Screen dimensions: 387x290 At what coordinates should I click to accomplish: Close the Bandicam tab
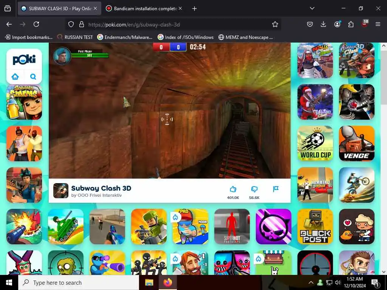point(180,8)
